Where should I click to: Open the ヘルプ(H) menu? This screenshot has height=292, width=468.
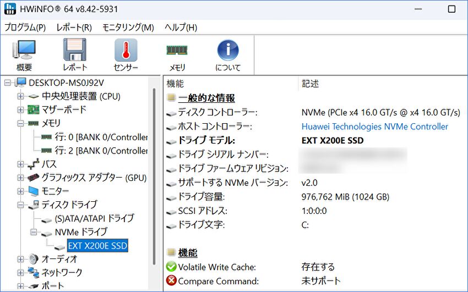tap(181, 27)
